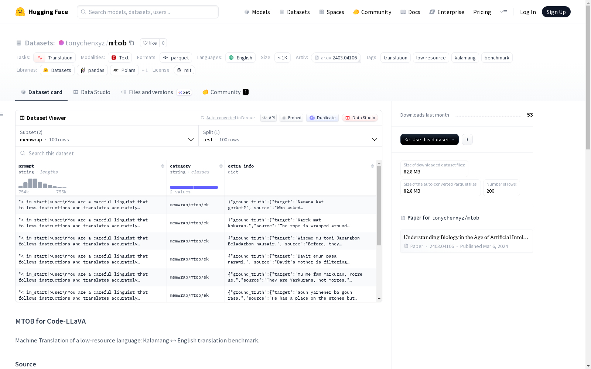This screenshot has width=591, height=369.
Task: Click the left sidebar collapse icon
Action: tap(1, 114)
